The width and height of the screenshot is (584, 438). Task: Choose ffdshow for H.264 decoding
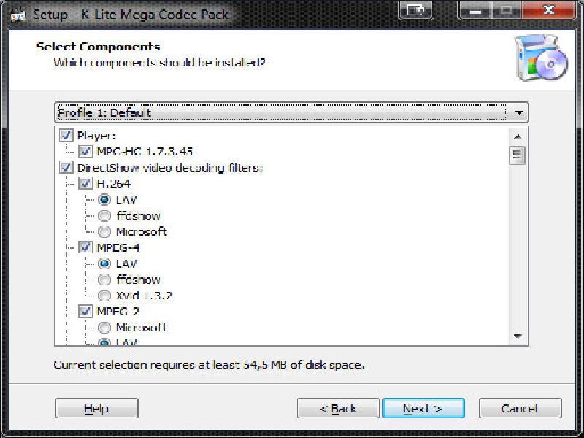click(x=104, y=215)
